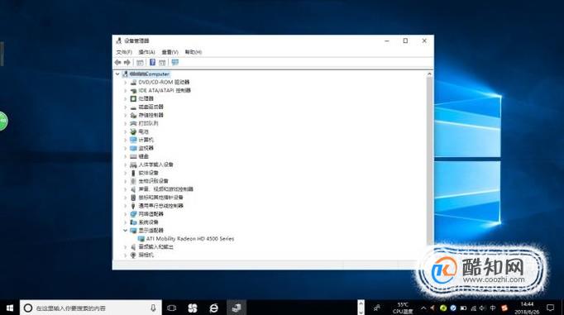Click the volume speaker icon in system tray
The image size is (564, 315).
click(483, 308)
